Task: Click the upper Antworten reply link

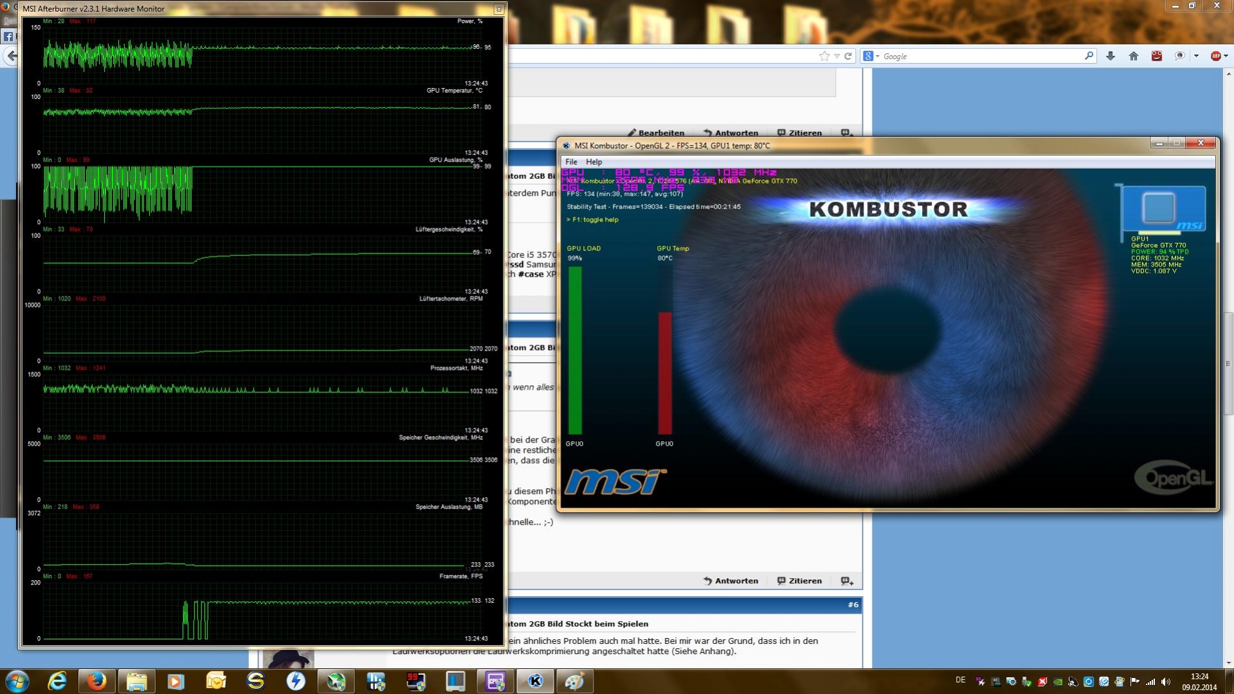Action: (x=730, y=133)
